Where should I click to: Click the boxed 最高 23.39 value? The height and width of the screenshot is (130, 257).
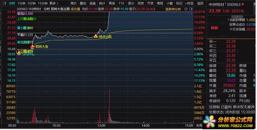pyautogui.click(x=231, y=71)
